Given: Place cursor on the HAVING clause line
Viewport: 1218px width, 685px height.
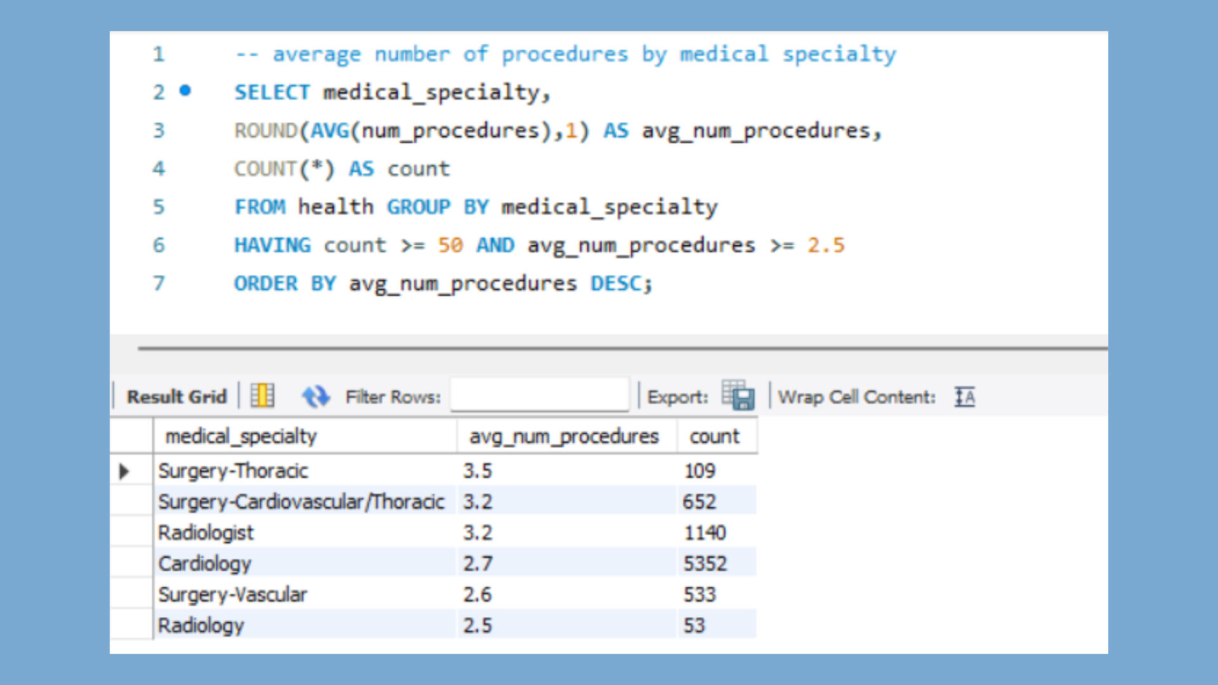Looking at the screenshot, I should point(539,245).
